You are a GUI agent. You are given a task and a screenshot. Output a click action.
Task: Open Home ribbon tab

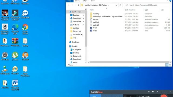pyautogui.click(x=77, y=1)
